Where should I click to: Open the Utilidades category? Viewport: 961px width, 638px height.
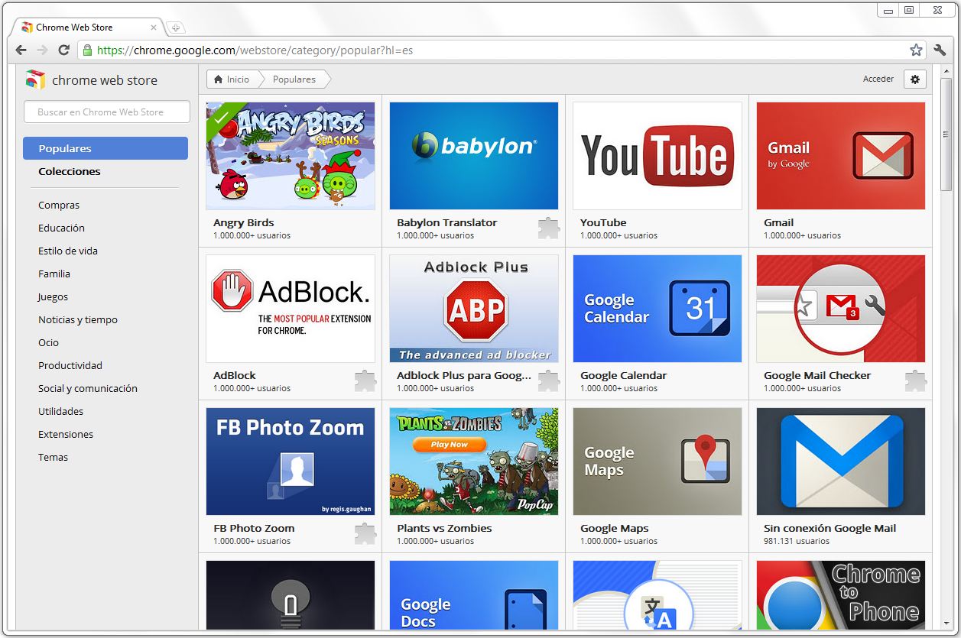pos(61,411)
